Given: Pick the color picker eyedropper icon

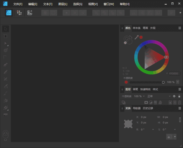Looking at the screenshot, I should [x=137, y=37].
